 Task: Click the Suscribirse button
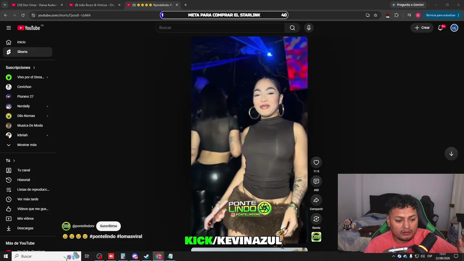(108, 226)
